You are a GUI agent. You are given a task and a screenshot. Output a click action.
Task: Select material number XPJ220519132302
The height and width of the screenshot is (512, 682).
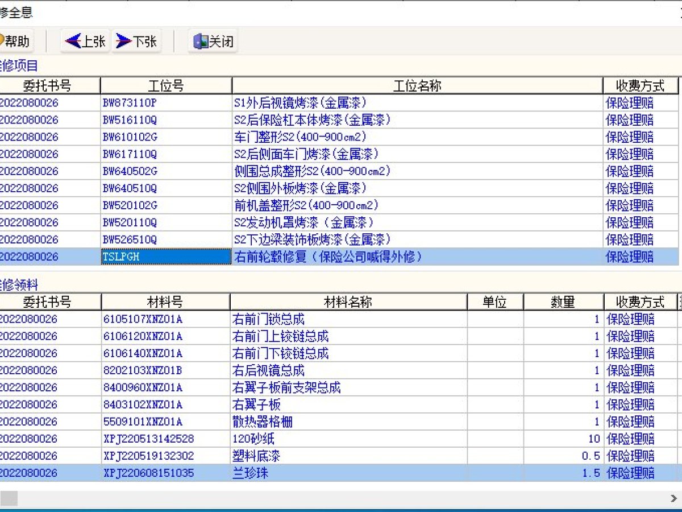click(149, 456)
